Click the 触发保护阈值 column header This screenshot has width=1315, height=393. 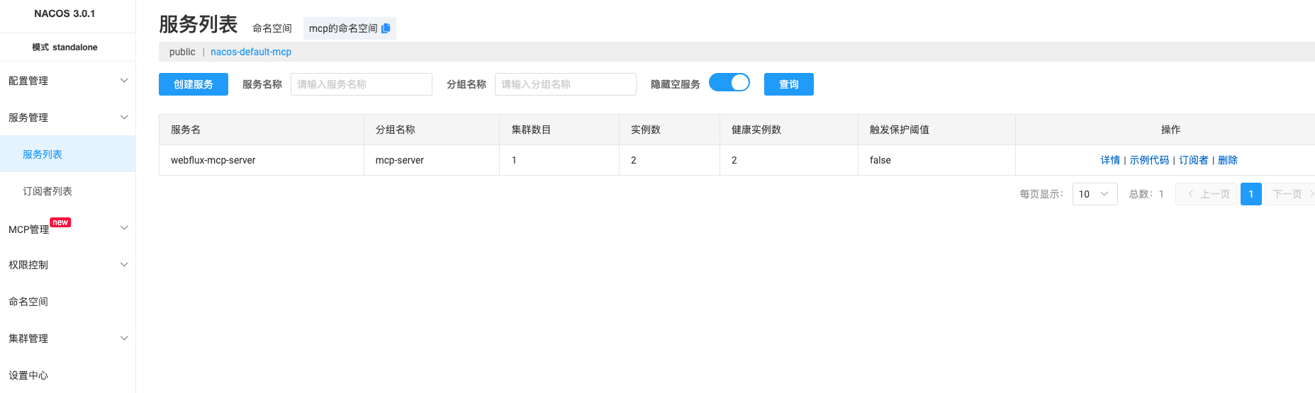tap(936, 130)
